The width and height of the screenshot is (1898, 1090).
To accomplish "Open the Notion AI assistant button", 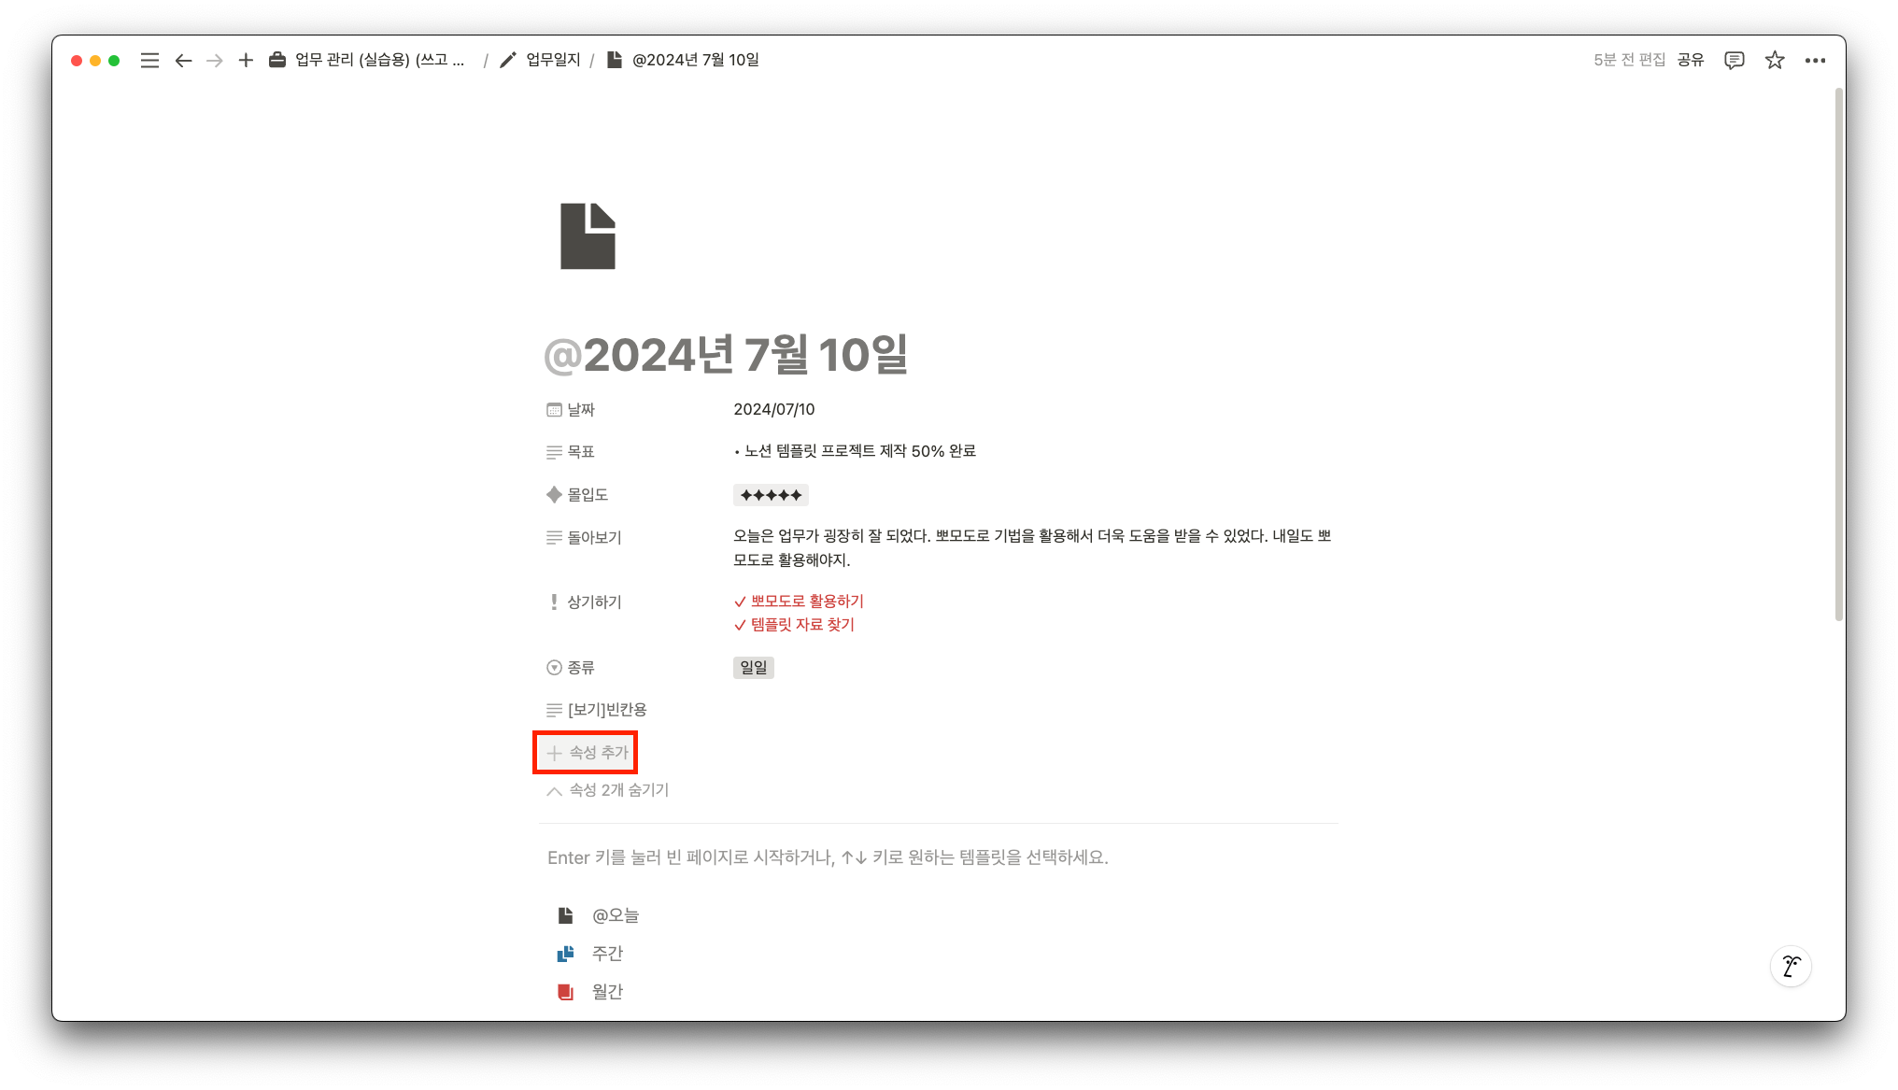I will tap(1791, 966).
